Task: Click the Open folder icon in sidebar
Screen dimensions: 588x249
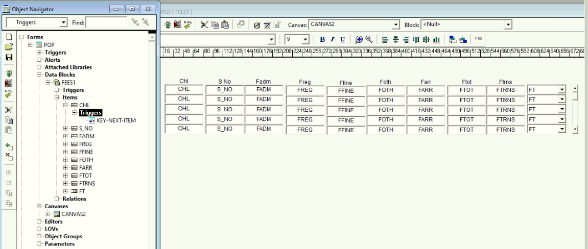Action: point(9,47)
